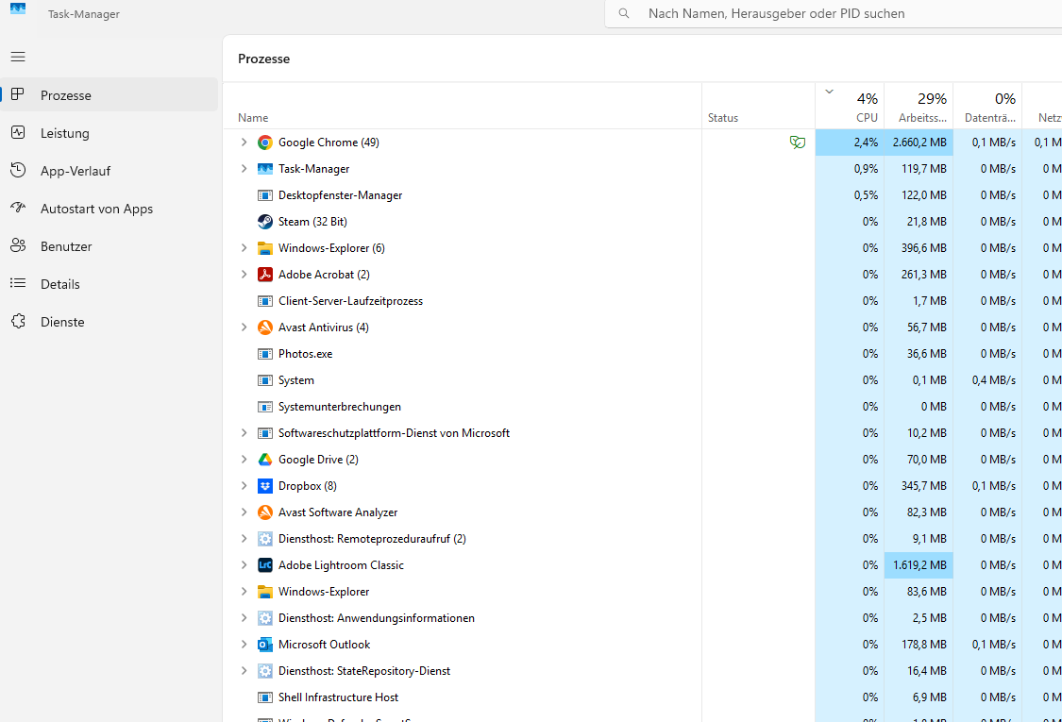Open the hamburger navigation menu

[x=18, y=57]
